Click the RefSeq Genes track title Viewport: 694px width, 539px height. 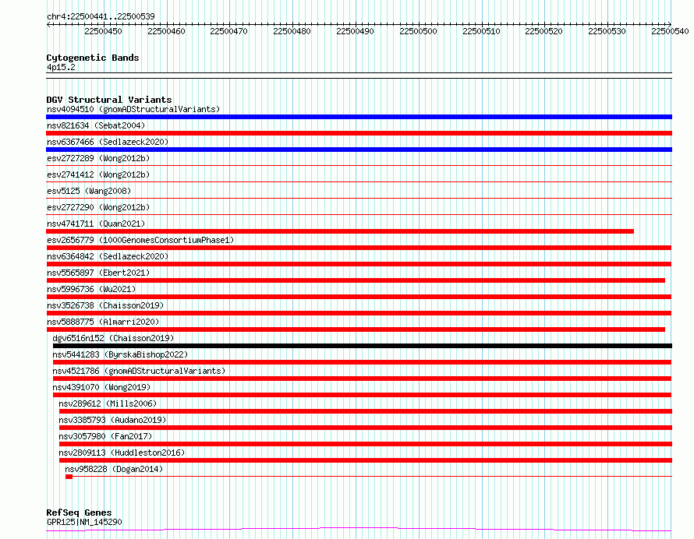[x=79, y=513]
